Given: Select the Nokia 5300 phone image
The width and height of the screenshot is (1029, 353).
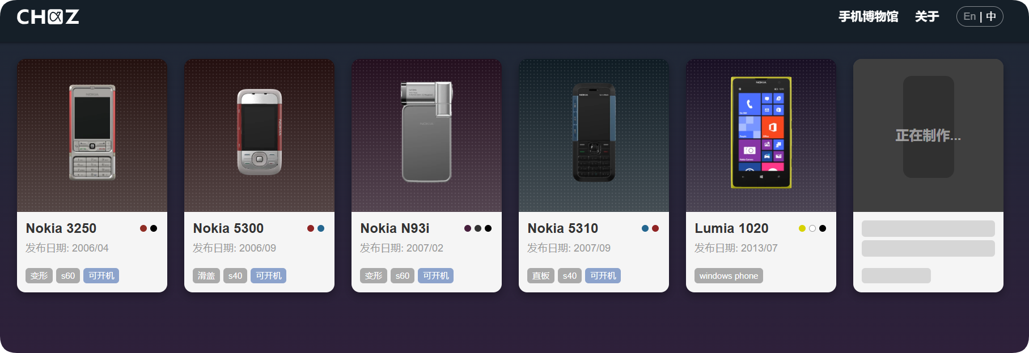Looking at the screenshot, I should [x=259, y=132].
